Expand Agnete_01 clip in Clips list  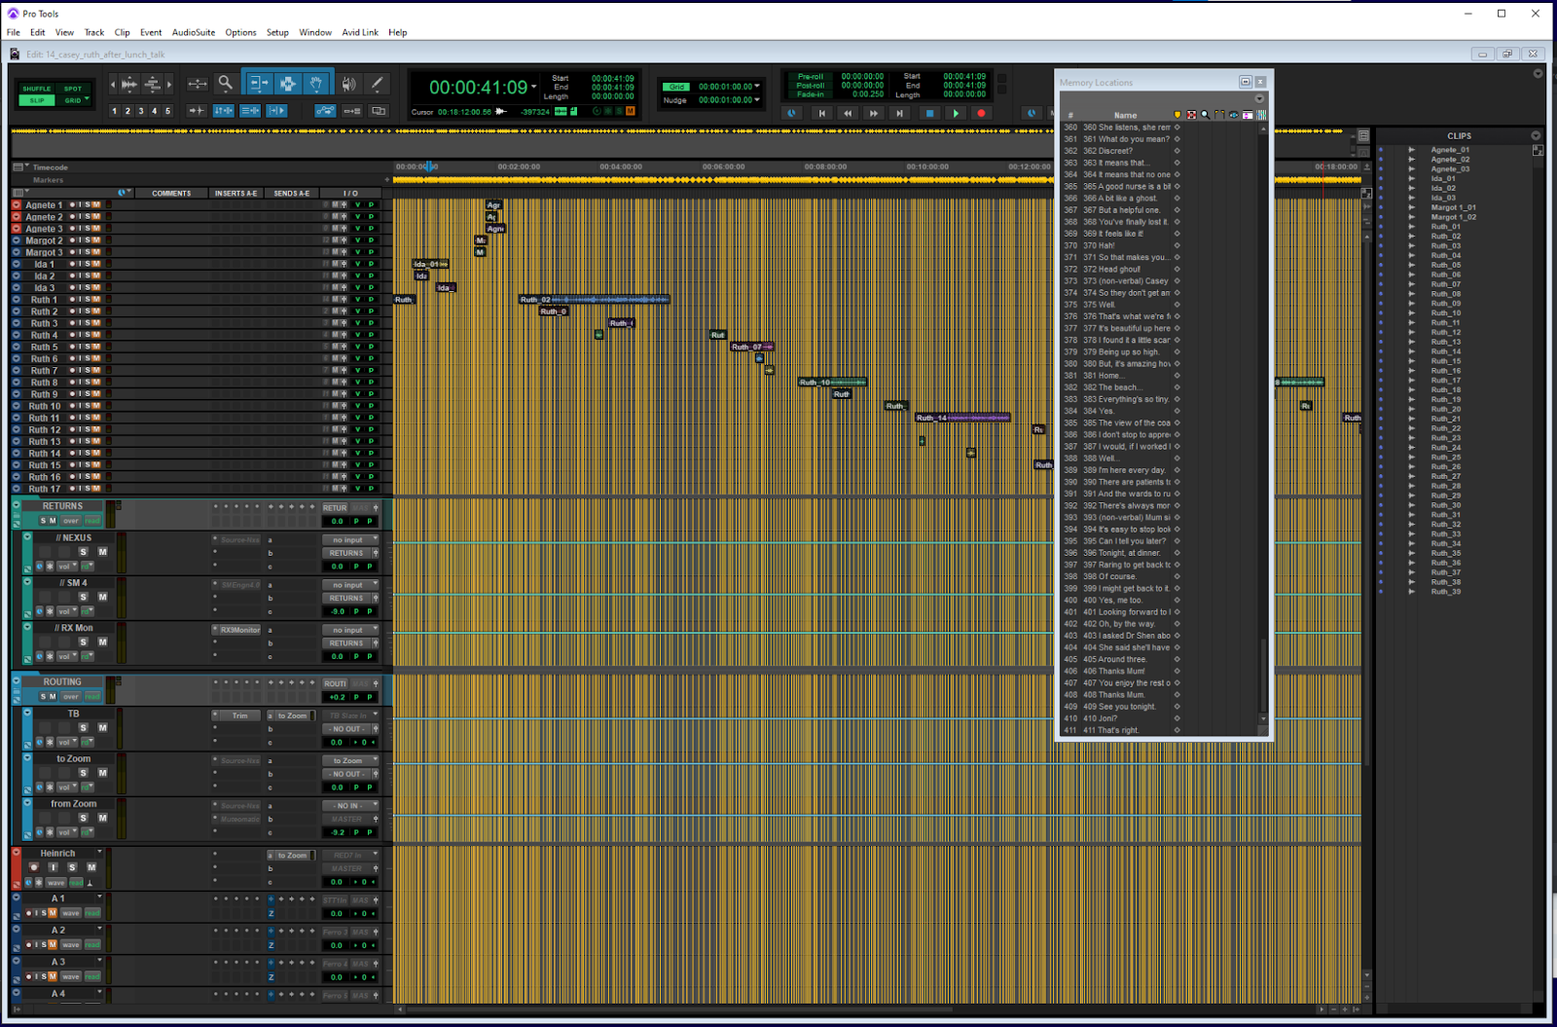click(x=1412, y=150)
